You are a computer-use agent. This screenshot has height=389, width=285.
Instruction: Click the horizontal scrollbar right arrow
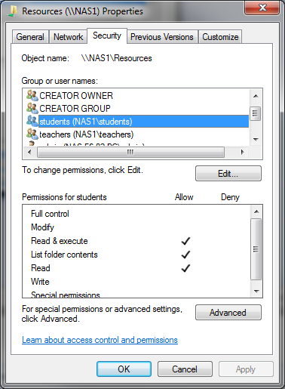coord(242,152)
